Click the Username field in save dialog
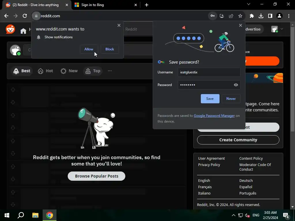 (x=209, y=72)
